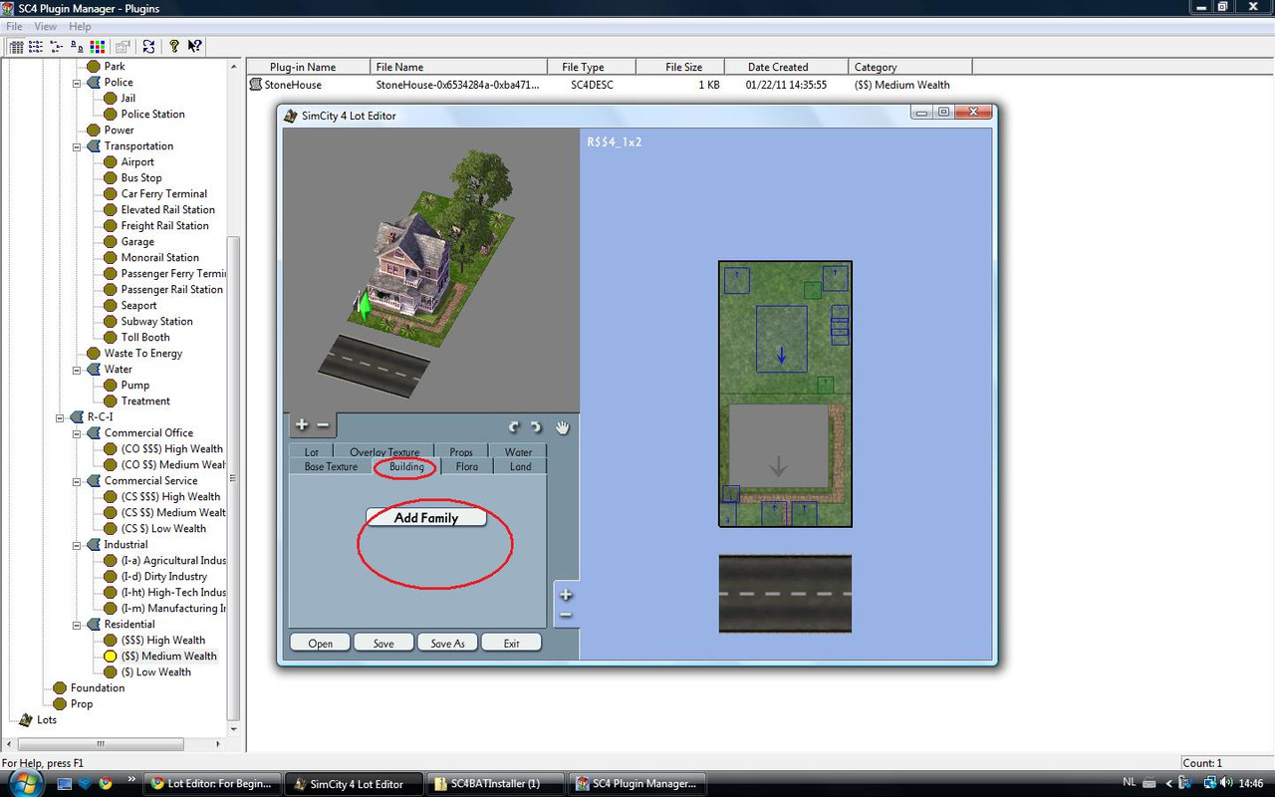Click the rotate clockwise arrow in Lot Editor

pyautogui.click(x=537, y=427)
